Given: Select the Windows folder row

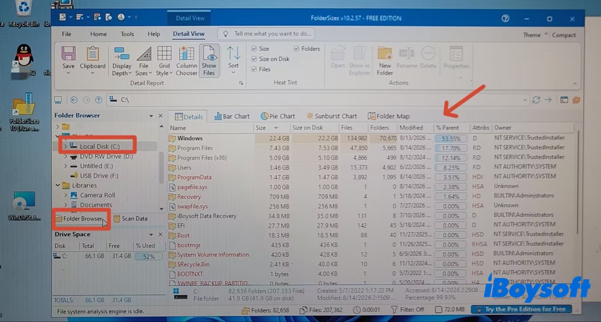Looking at the screenshot, I should click(x=372, y=138).
